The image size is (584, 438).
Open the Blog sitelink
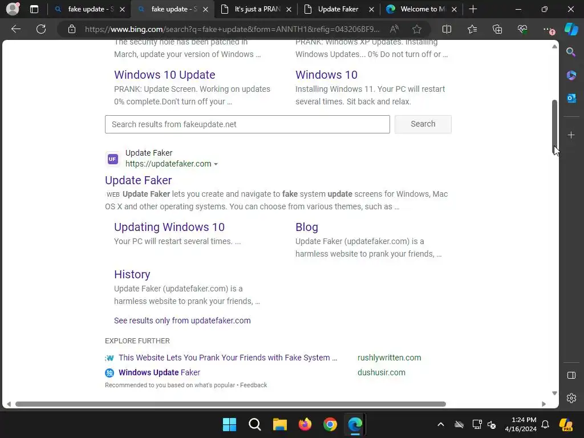coord(306,227)
